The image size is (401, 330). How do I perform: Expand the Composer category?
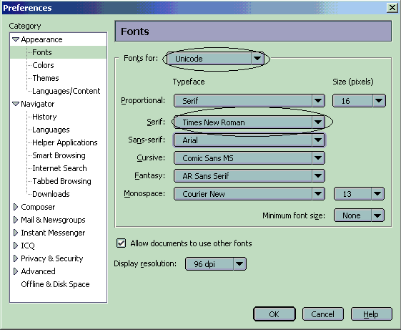coord(16,207)
